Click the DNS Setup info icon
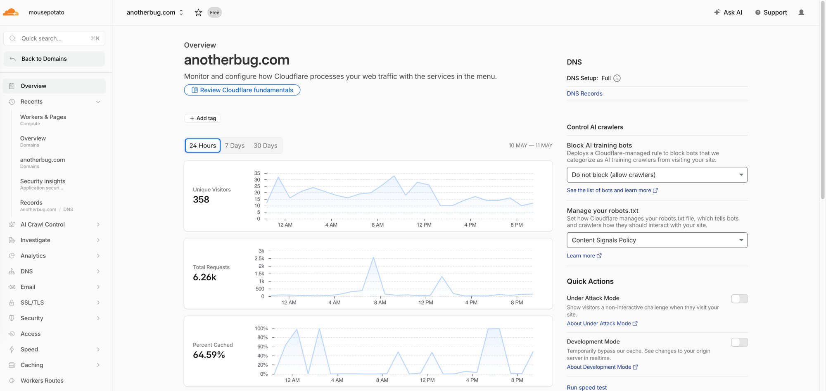826x391 pixels. tap(617, 78)
